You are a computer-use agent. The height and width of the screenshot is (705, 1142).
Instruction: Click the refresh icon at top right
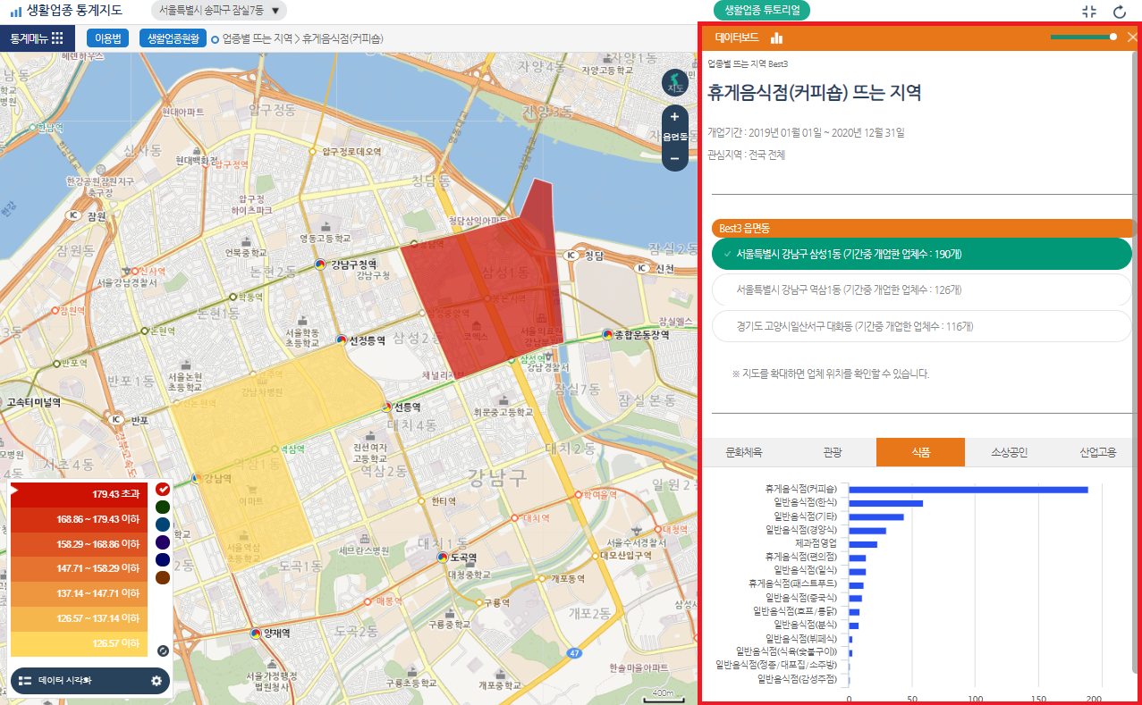1119,12
